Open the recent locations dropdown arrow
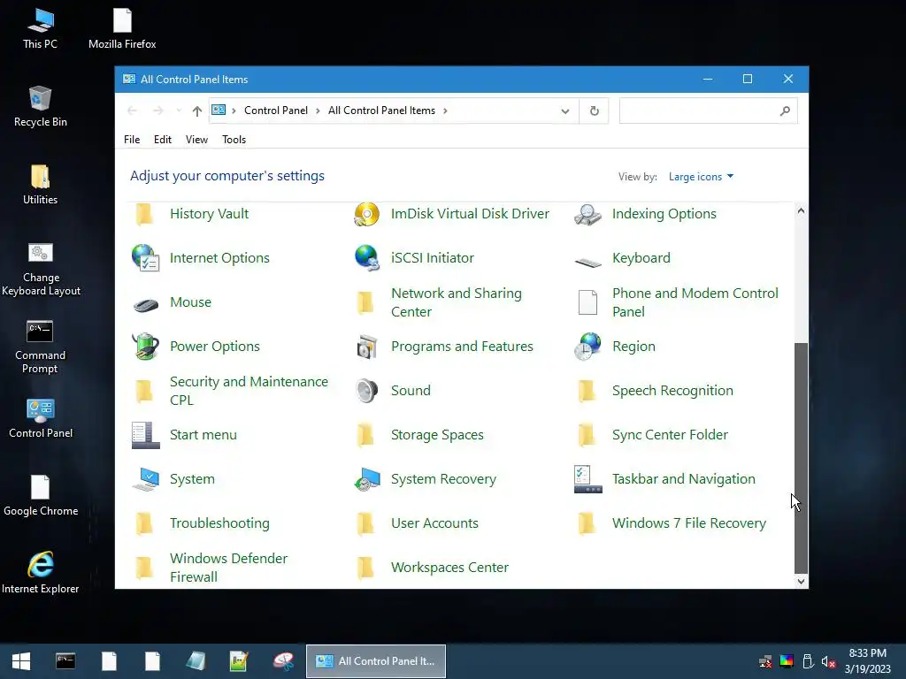The width and height of the screenshot is (906, 679). click(x=179, y=111)
